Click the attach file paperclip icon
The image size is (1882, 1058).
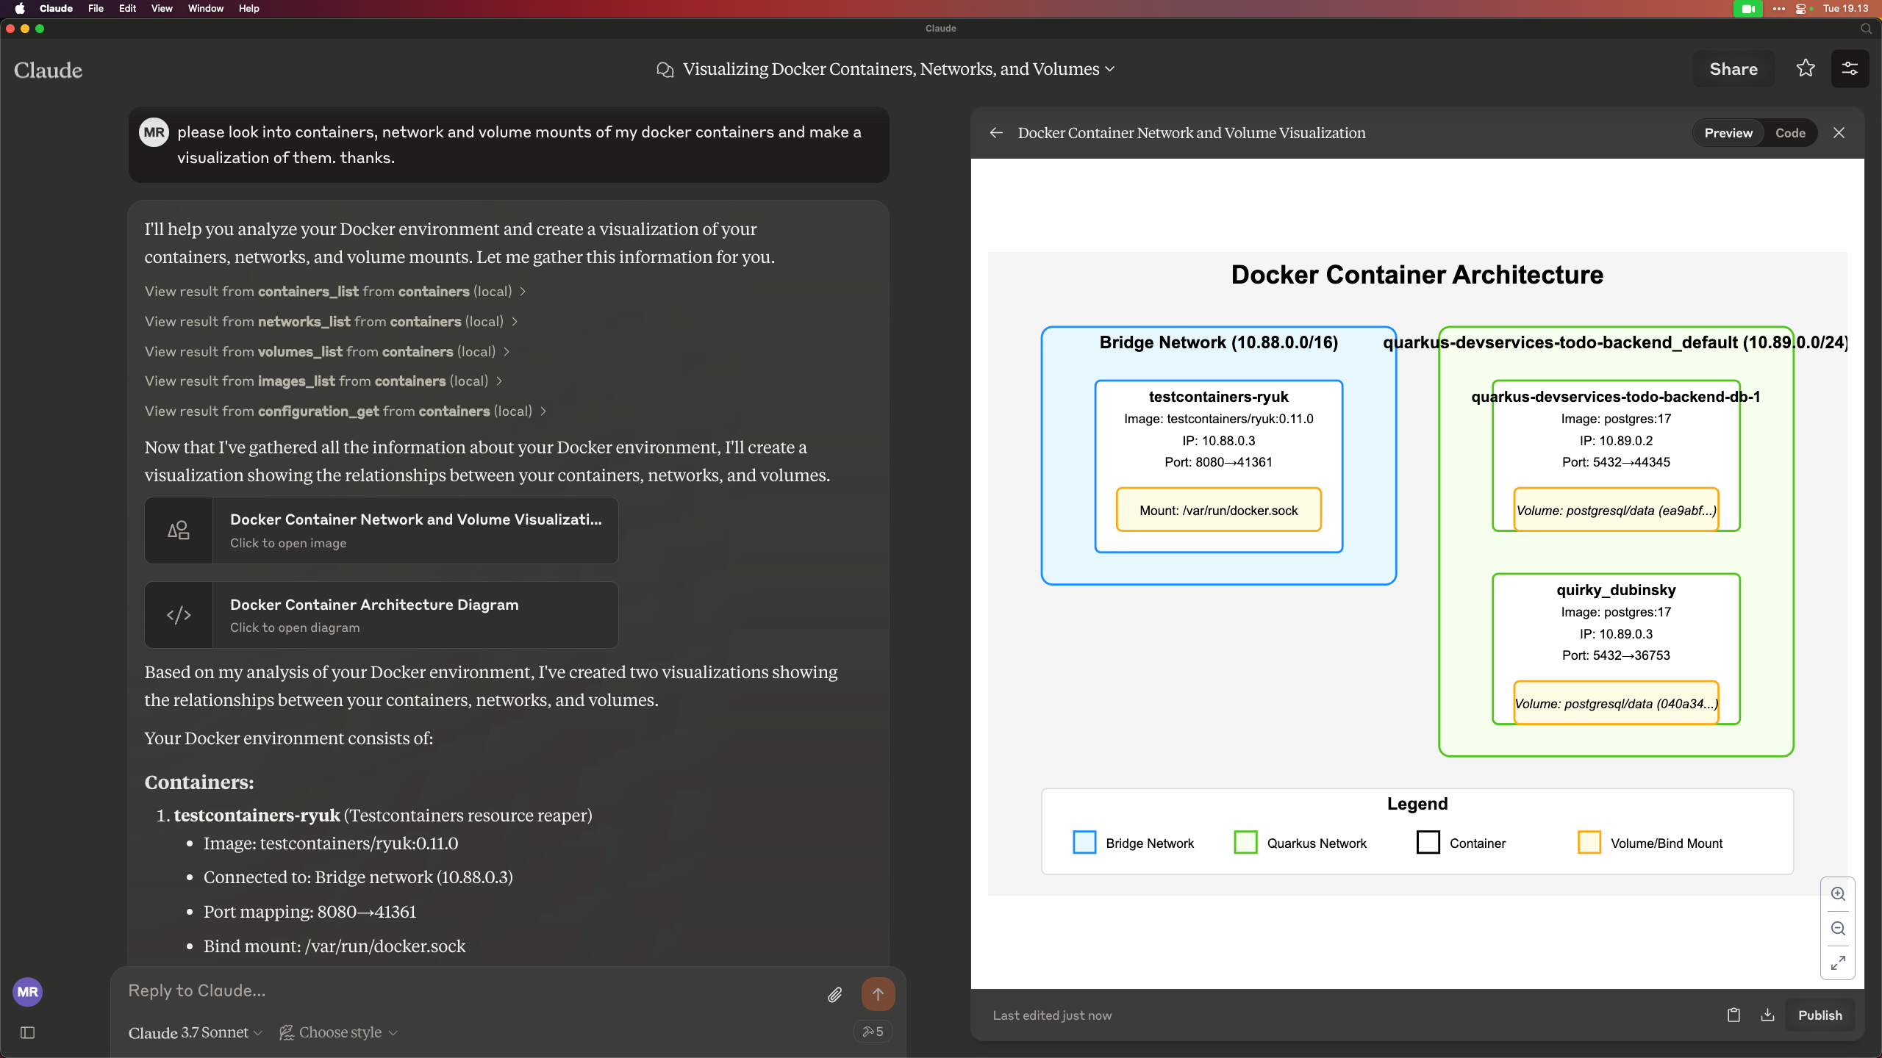pos(834,995)
